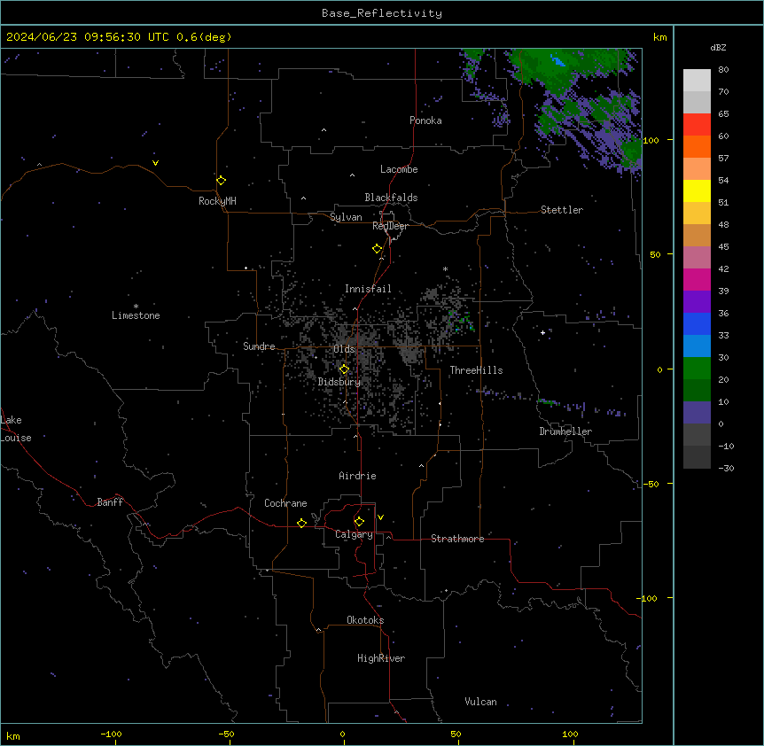Click the yellow V marker northwest of RockyMH
Viewport: 764px width, 746px height.
[155, 163]
